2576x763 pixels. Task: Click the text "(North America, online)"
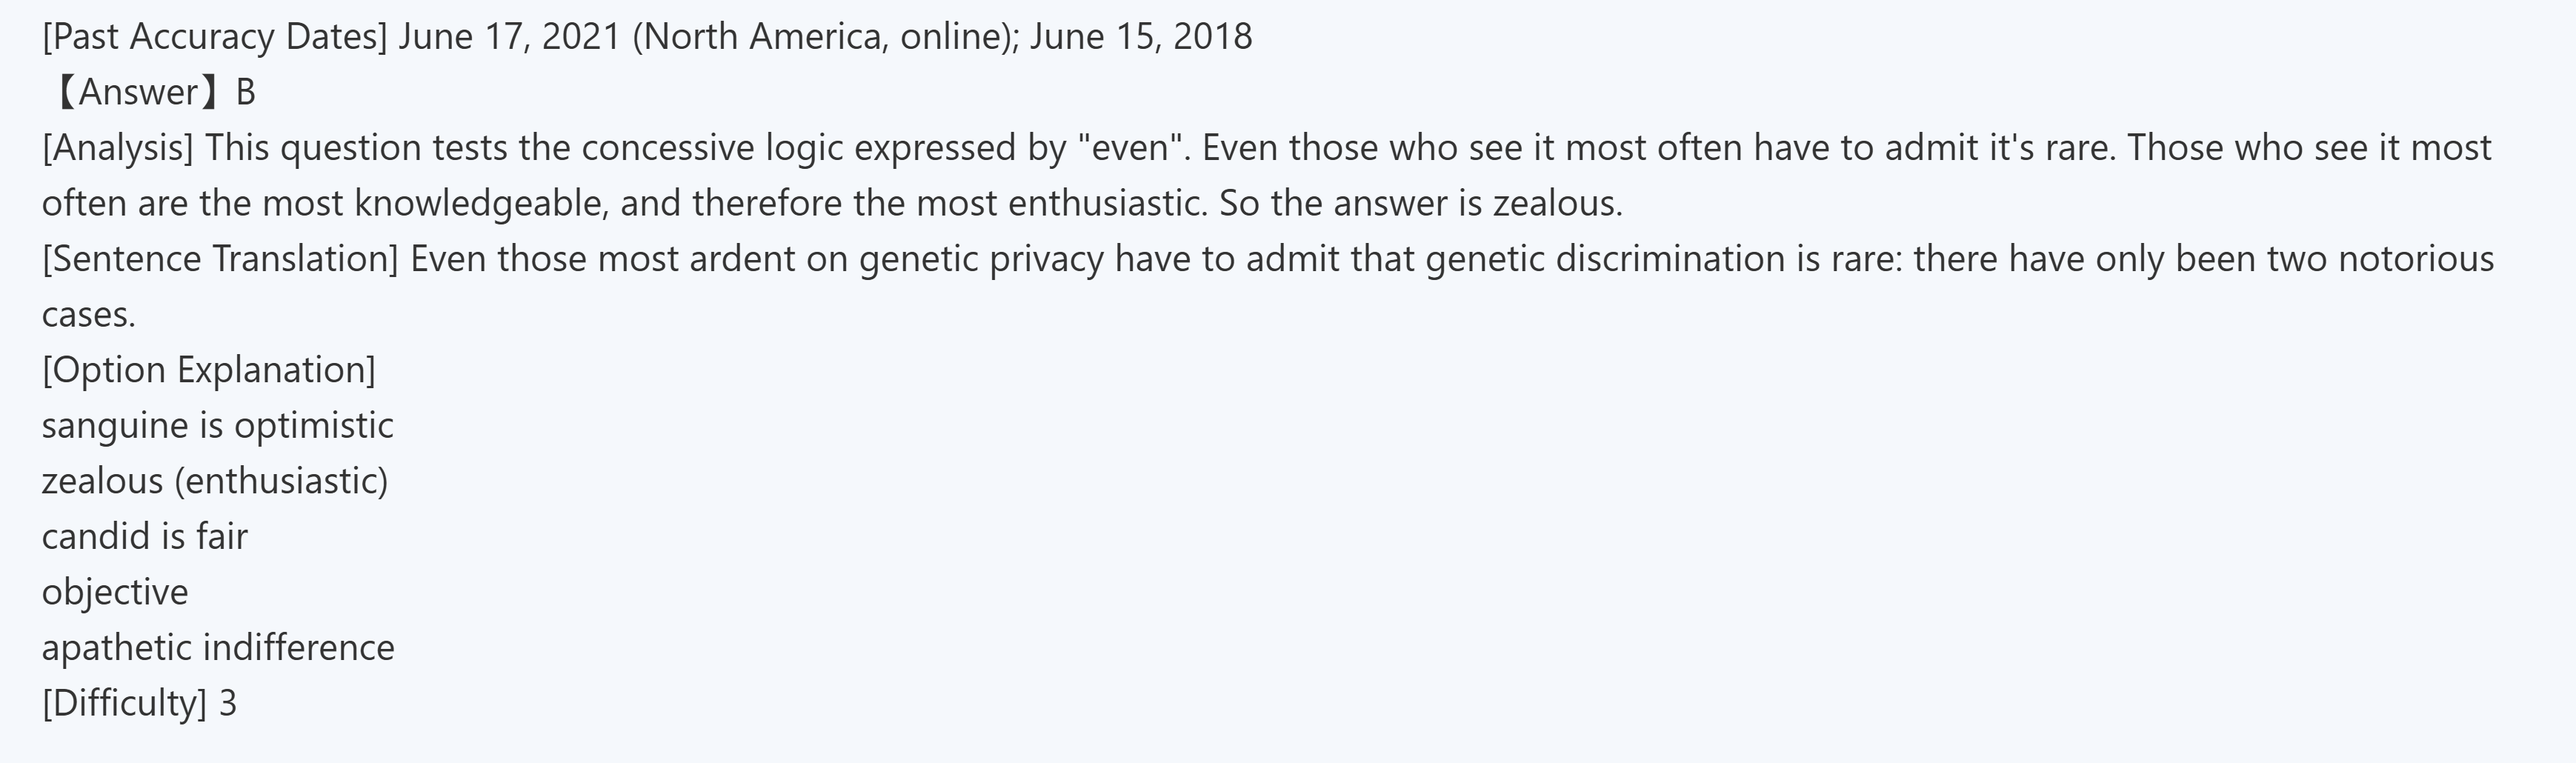[x=825, y=37]
